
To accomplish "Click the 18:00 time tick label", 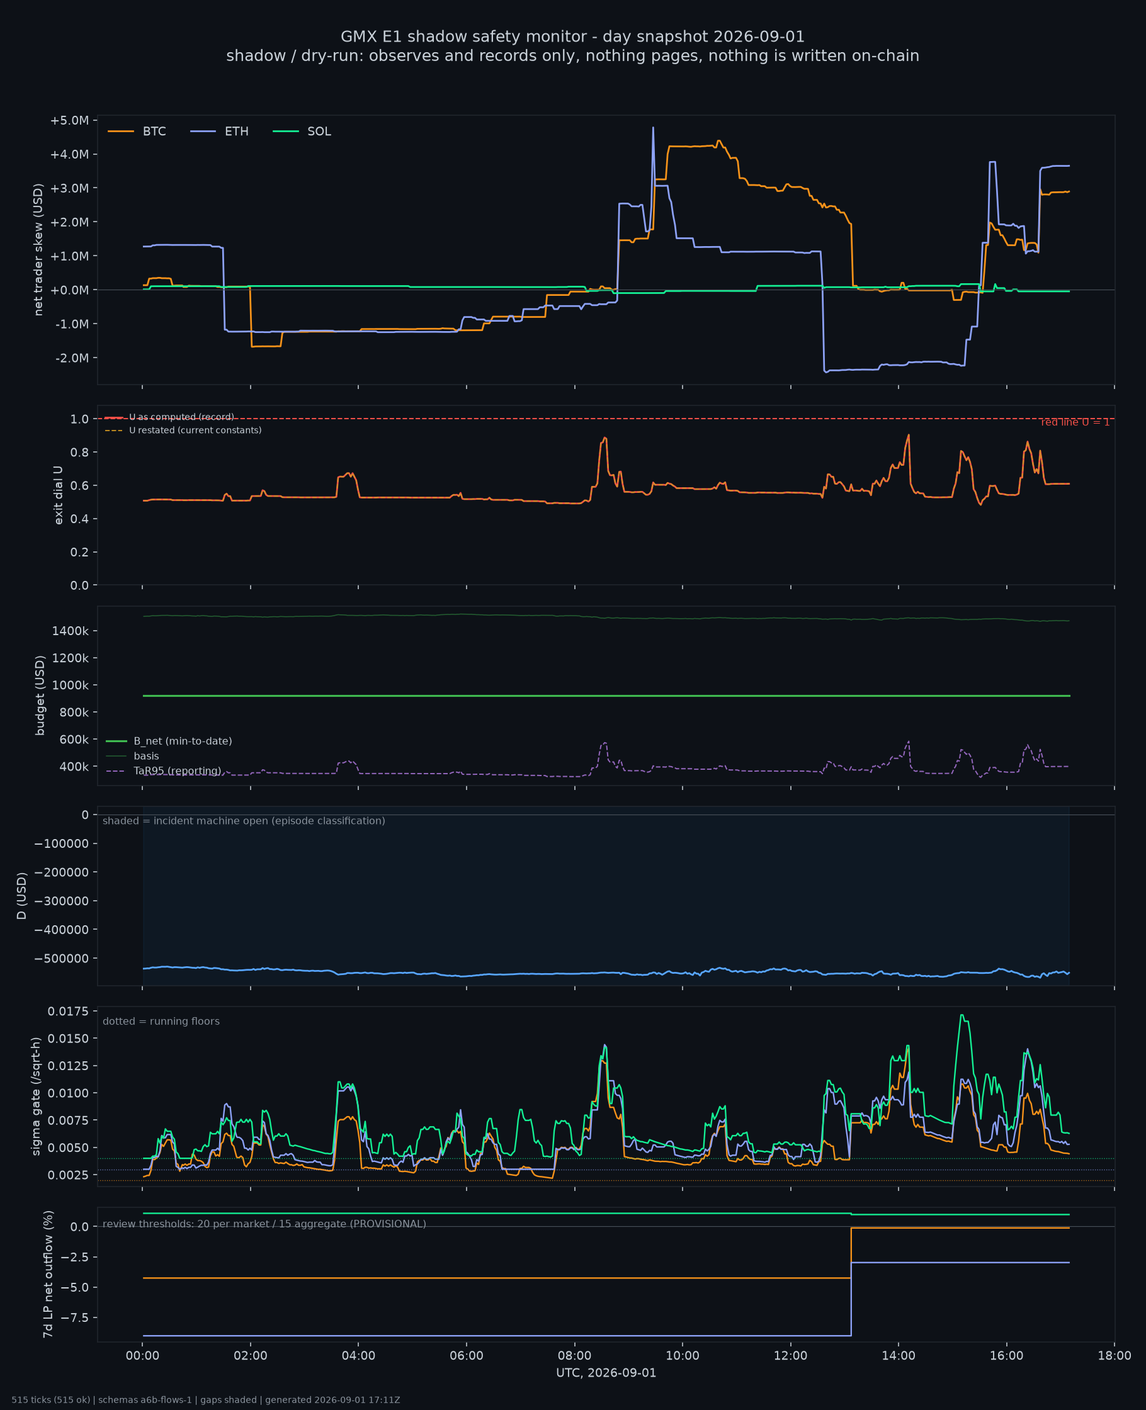I will [1115, 1356].
